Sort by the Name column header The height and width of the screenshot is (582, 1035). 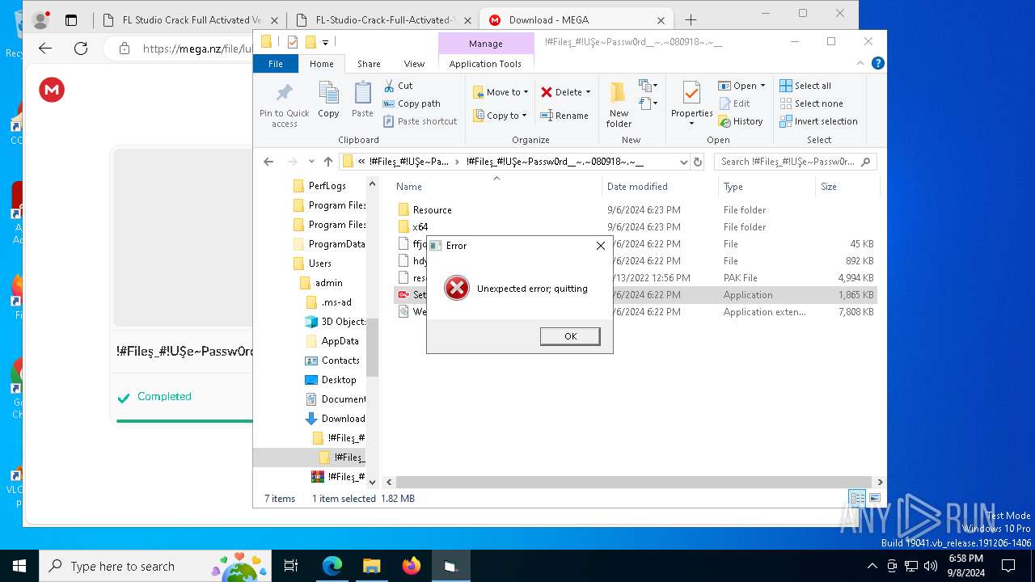409,187
